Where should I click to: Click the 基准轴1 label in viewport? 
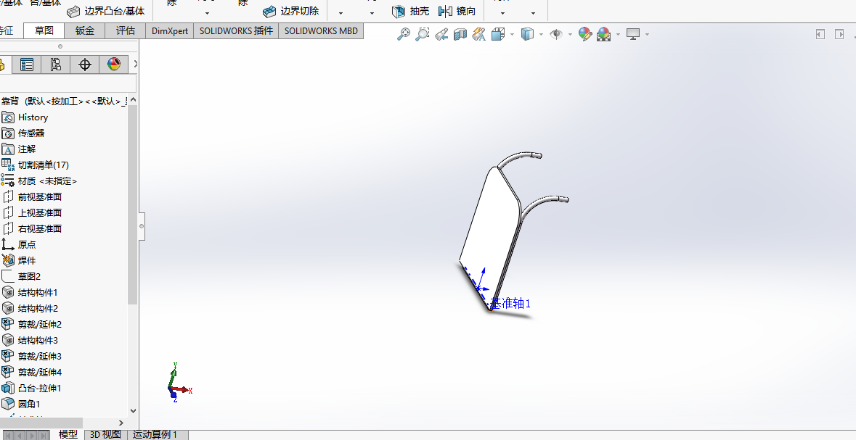click(x=511, y=303)
